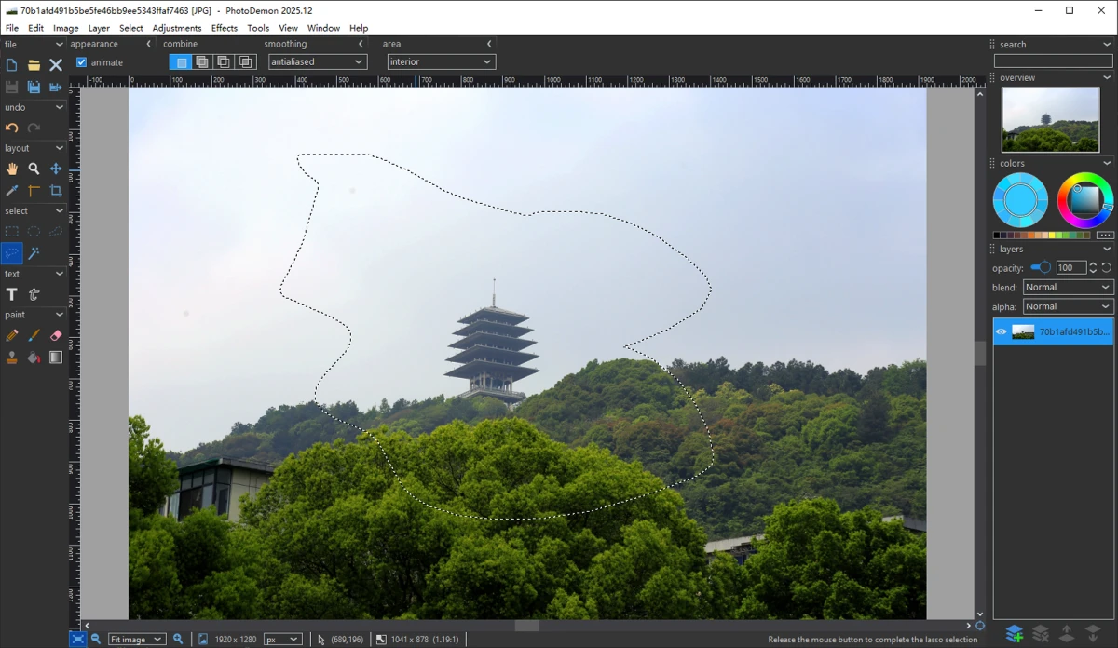Open the px units dropdown

(x=283, y=639)
